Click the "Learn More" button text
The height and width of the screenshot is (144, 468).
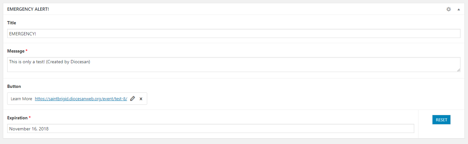coord(21,99)
